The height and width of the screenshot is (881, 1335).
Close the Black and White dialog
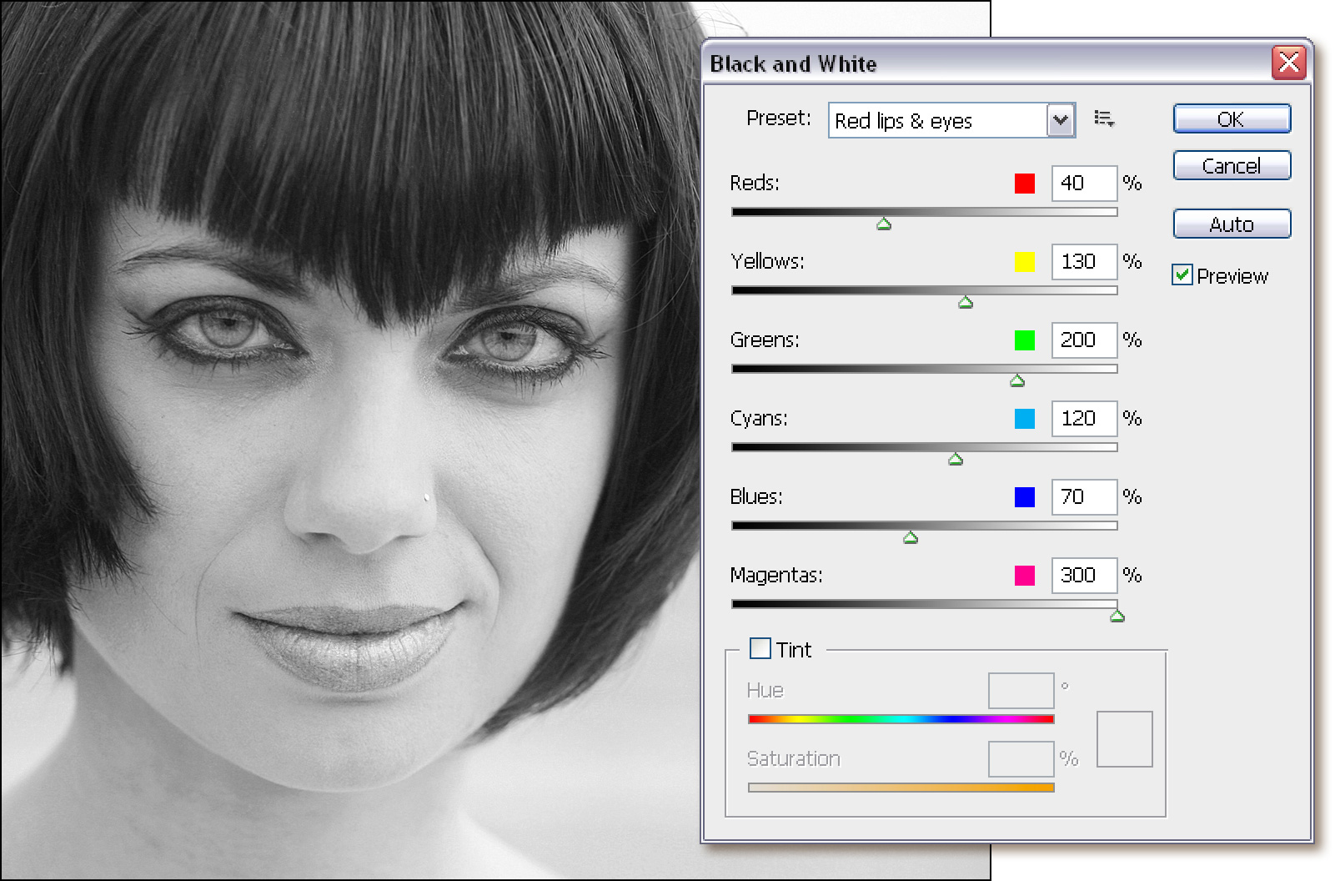[1288, 63]
